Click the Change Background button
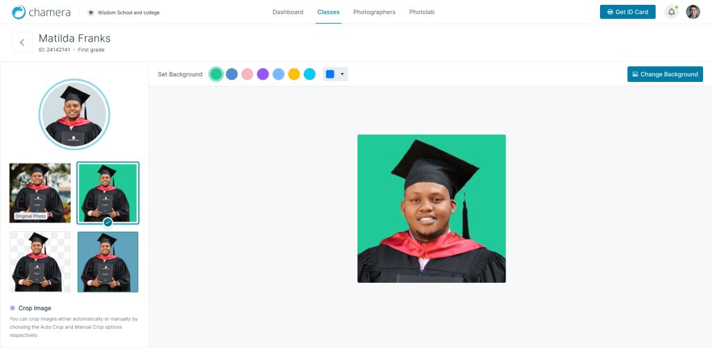 [x=665, y=74]
